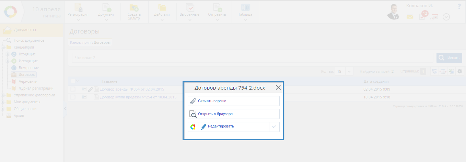The image size is (466, 162).
Task: Open Журнал регистрации in the tree
Action: (x=36, y=88)
